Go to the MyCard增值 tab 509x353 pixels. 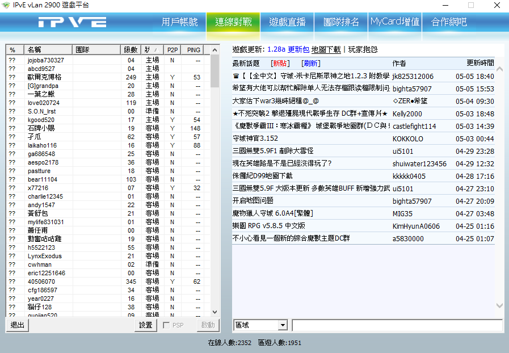click(x=395, y=22)
